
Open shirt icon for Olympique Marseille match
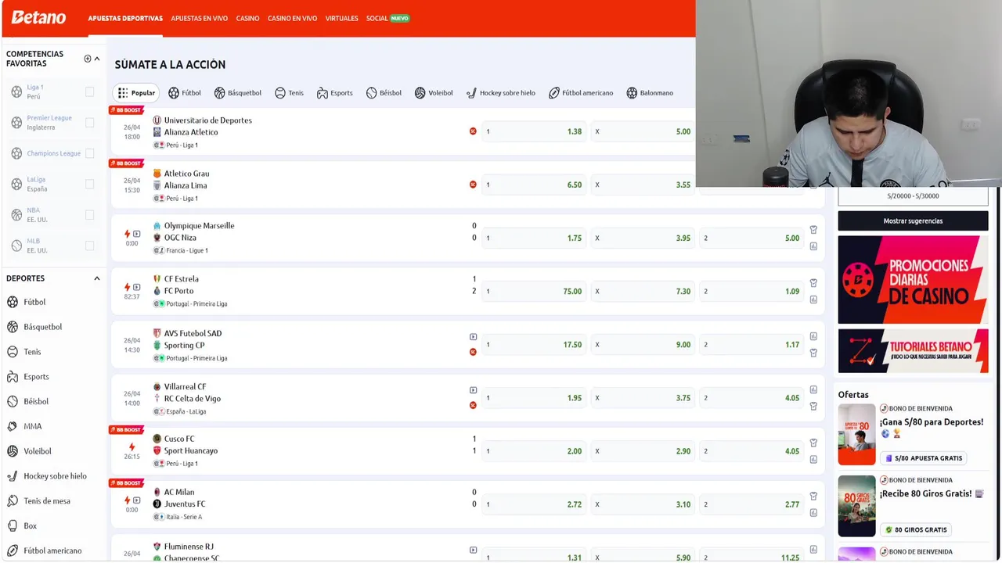[x=813, y=230]
